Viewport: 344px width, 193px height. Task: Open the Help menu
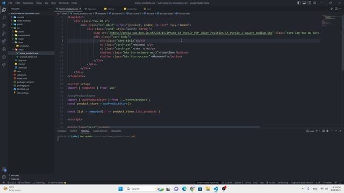(x=74, y=3)
